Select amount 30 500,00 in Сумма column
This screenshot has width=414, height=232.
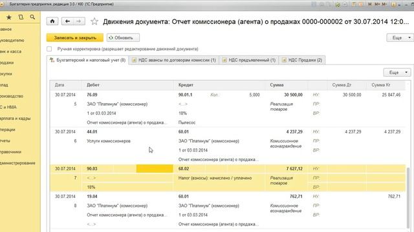click(x=293, y=95)
